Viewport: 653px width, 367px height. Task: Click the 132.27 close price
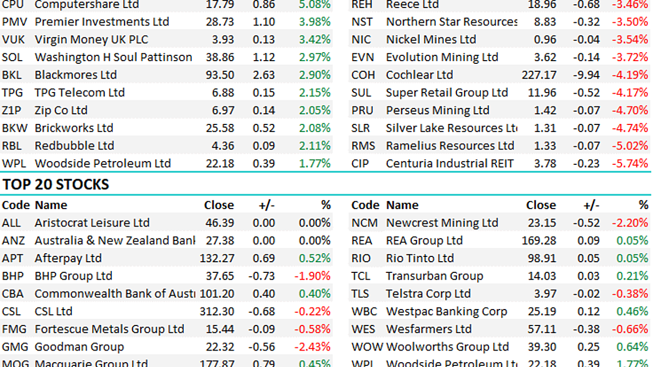216,258
